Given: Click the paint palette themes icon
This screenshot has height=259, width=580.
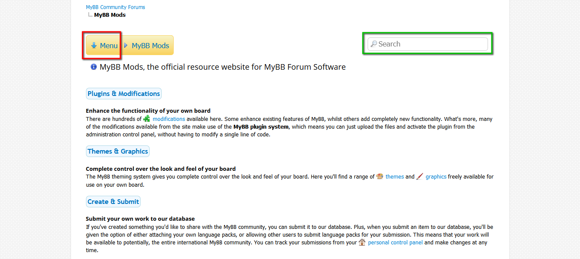Looking at the screenshot, I should [380, 176].
